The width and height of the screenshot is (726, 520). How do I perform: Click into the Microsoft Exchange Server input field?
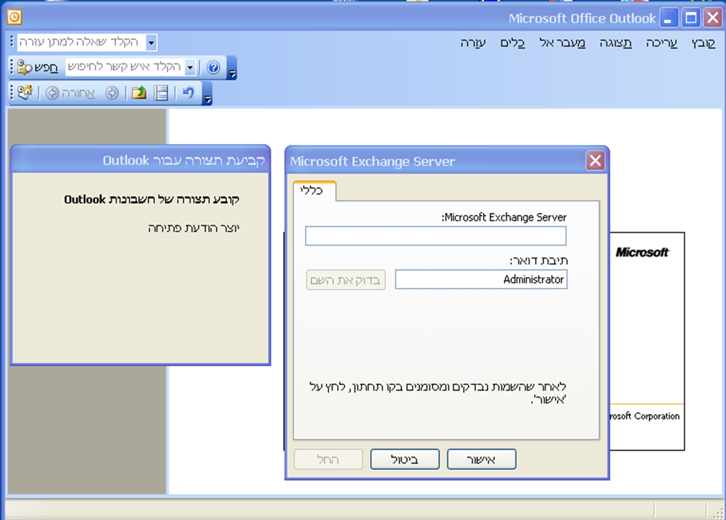click(436, 236)
